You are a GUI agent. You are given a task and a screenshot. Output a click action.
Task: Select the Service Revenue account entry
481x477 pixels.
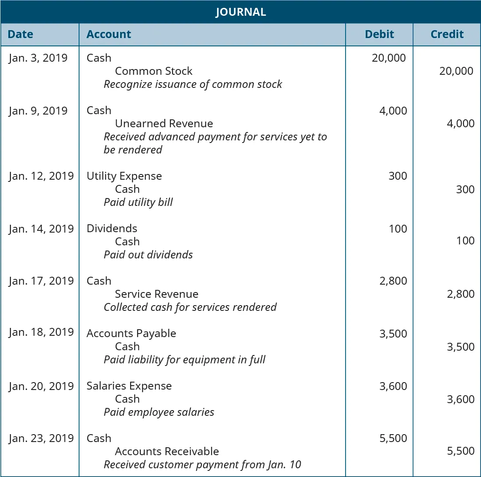click(156, 294)
